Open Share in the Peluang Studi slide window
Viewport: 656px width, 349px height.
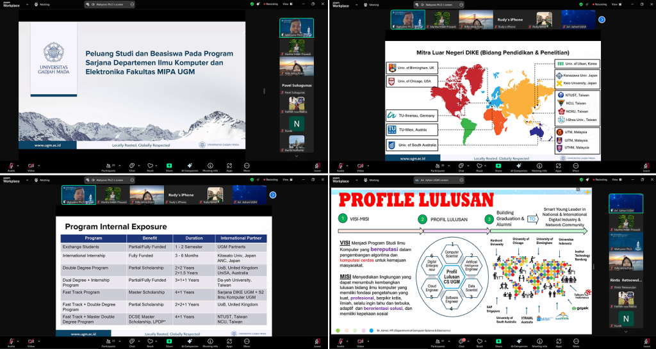pyautogui.click(x=169, y=166)
